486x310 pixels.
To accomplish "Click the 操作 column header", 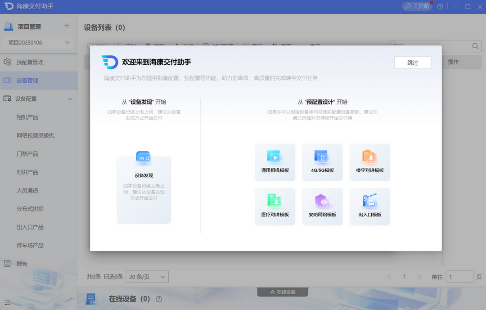I will click(453, 62).
